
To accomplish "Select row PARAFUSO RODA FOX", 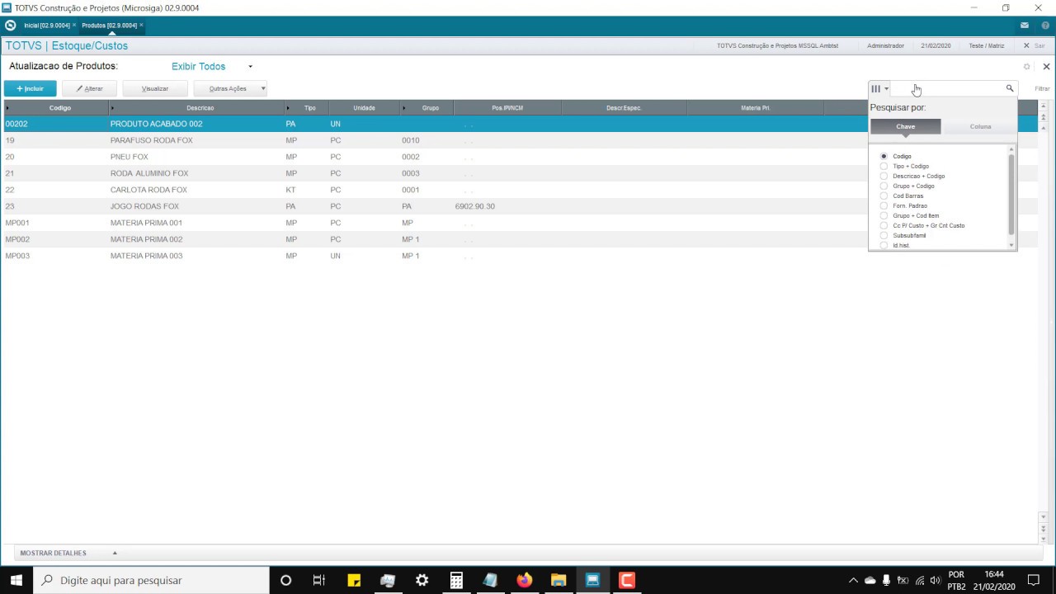I will click(x=520, y=140).
